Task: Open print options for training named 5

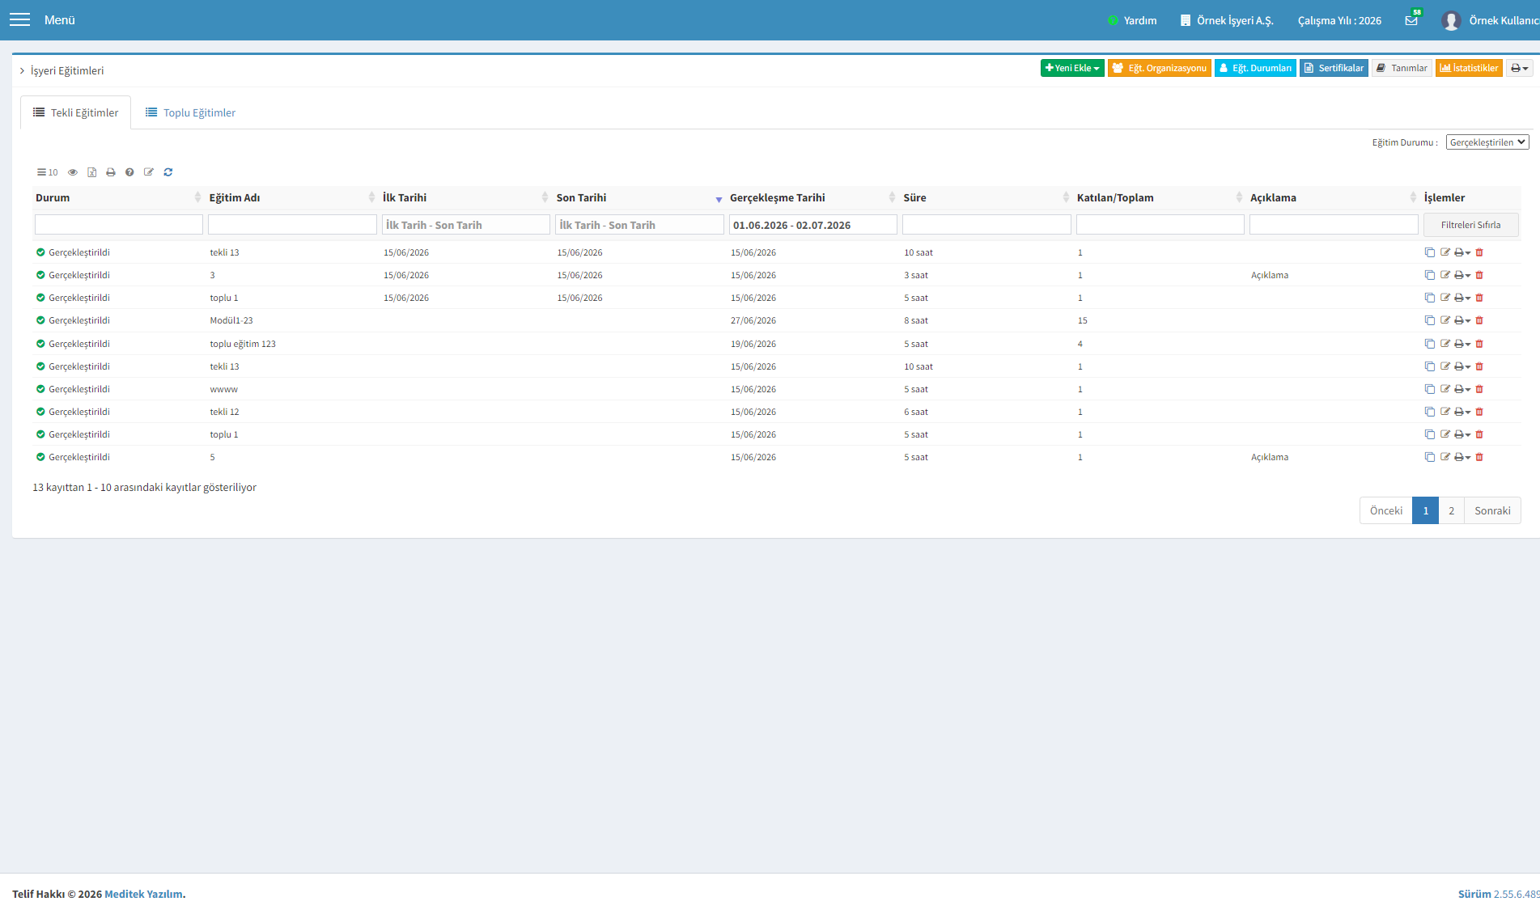Action: 1462,457
